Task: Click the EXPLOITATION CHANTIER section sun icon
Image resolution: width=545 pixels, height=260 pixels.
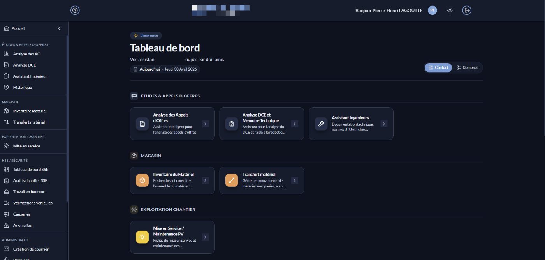Action: click(134, 209)
